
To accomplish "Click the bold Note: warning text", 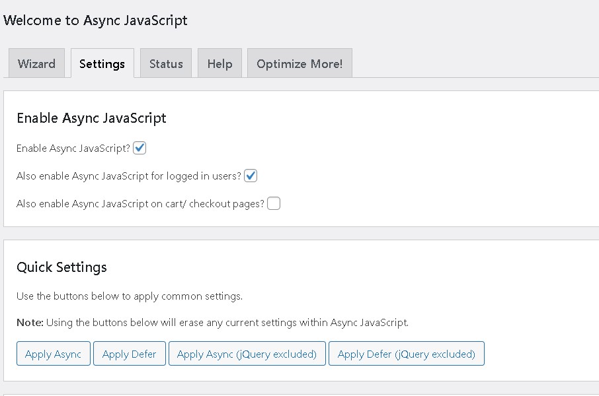I will 30,323.
